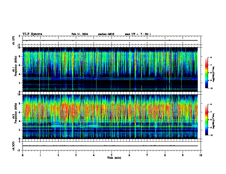This screenshot has height=174, width=226.
Task: Click the "7" tick on the time axis
Action: pos(147,155)
